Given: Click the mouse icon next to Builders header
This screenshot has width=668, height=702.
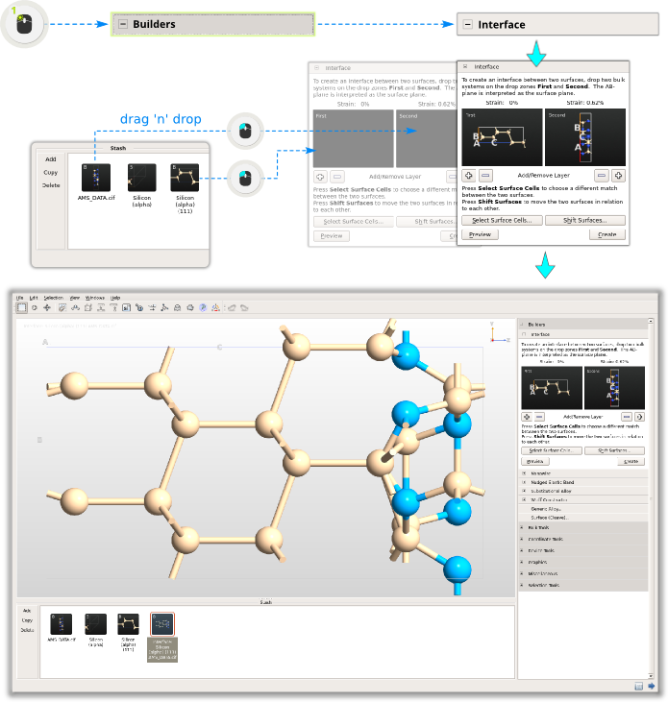Looking at the screenshot, I should (x=24, y=24).
